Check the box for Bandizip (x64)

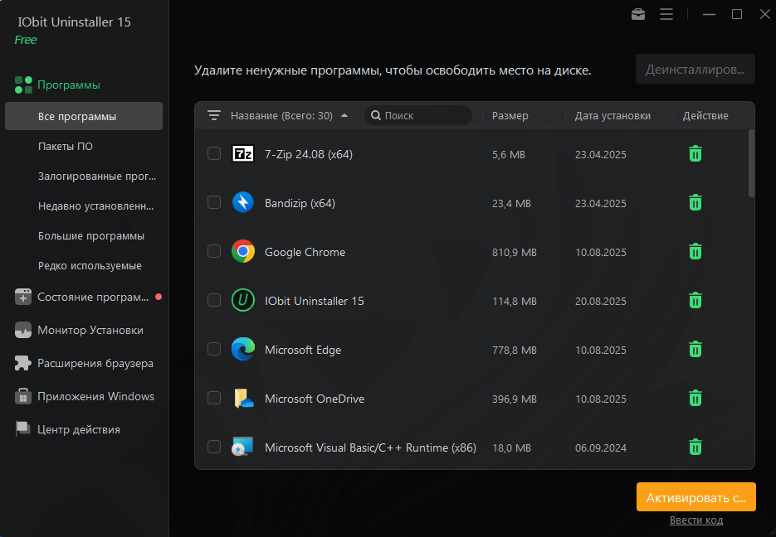point(214,202)
